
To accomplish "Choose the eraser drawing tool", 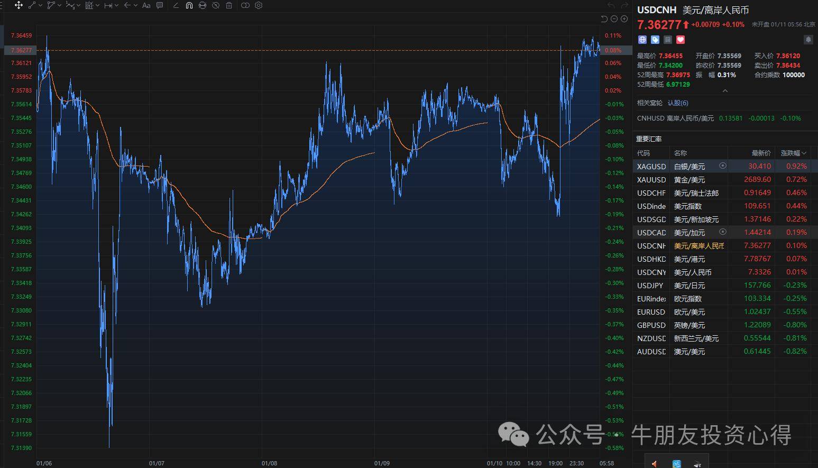I will [x=176, y=5].
